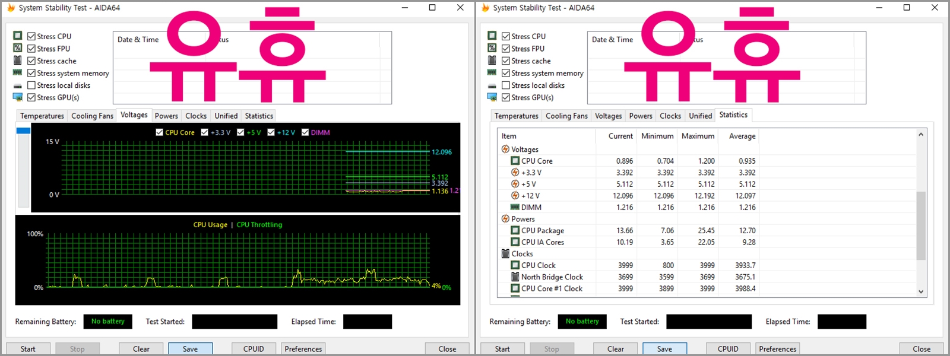Click CPU stress icon in right window

[x=492, y=36]
